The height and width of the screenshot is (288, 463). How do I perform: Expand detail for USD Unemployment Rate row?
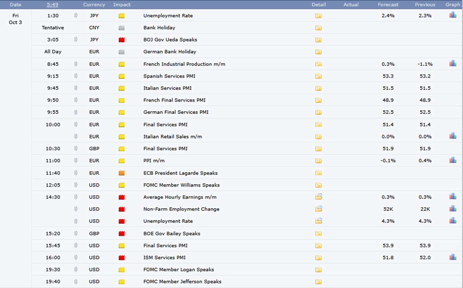(318, 221)
